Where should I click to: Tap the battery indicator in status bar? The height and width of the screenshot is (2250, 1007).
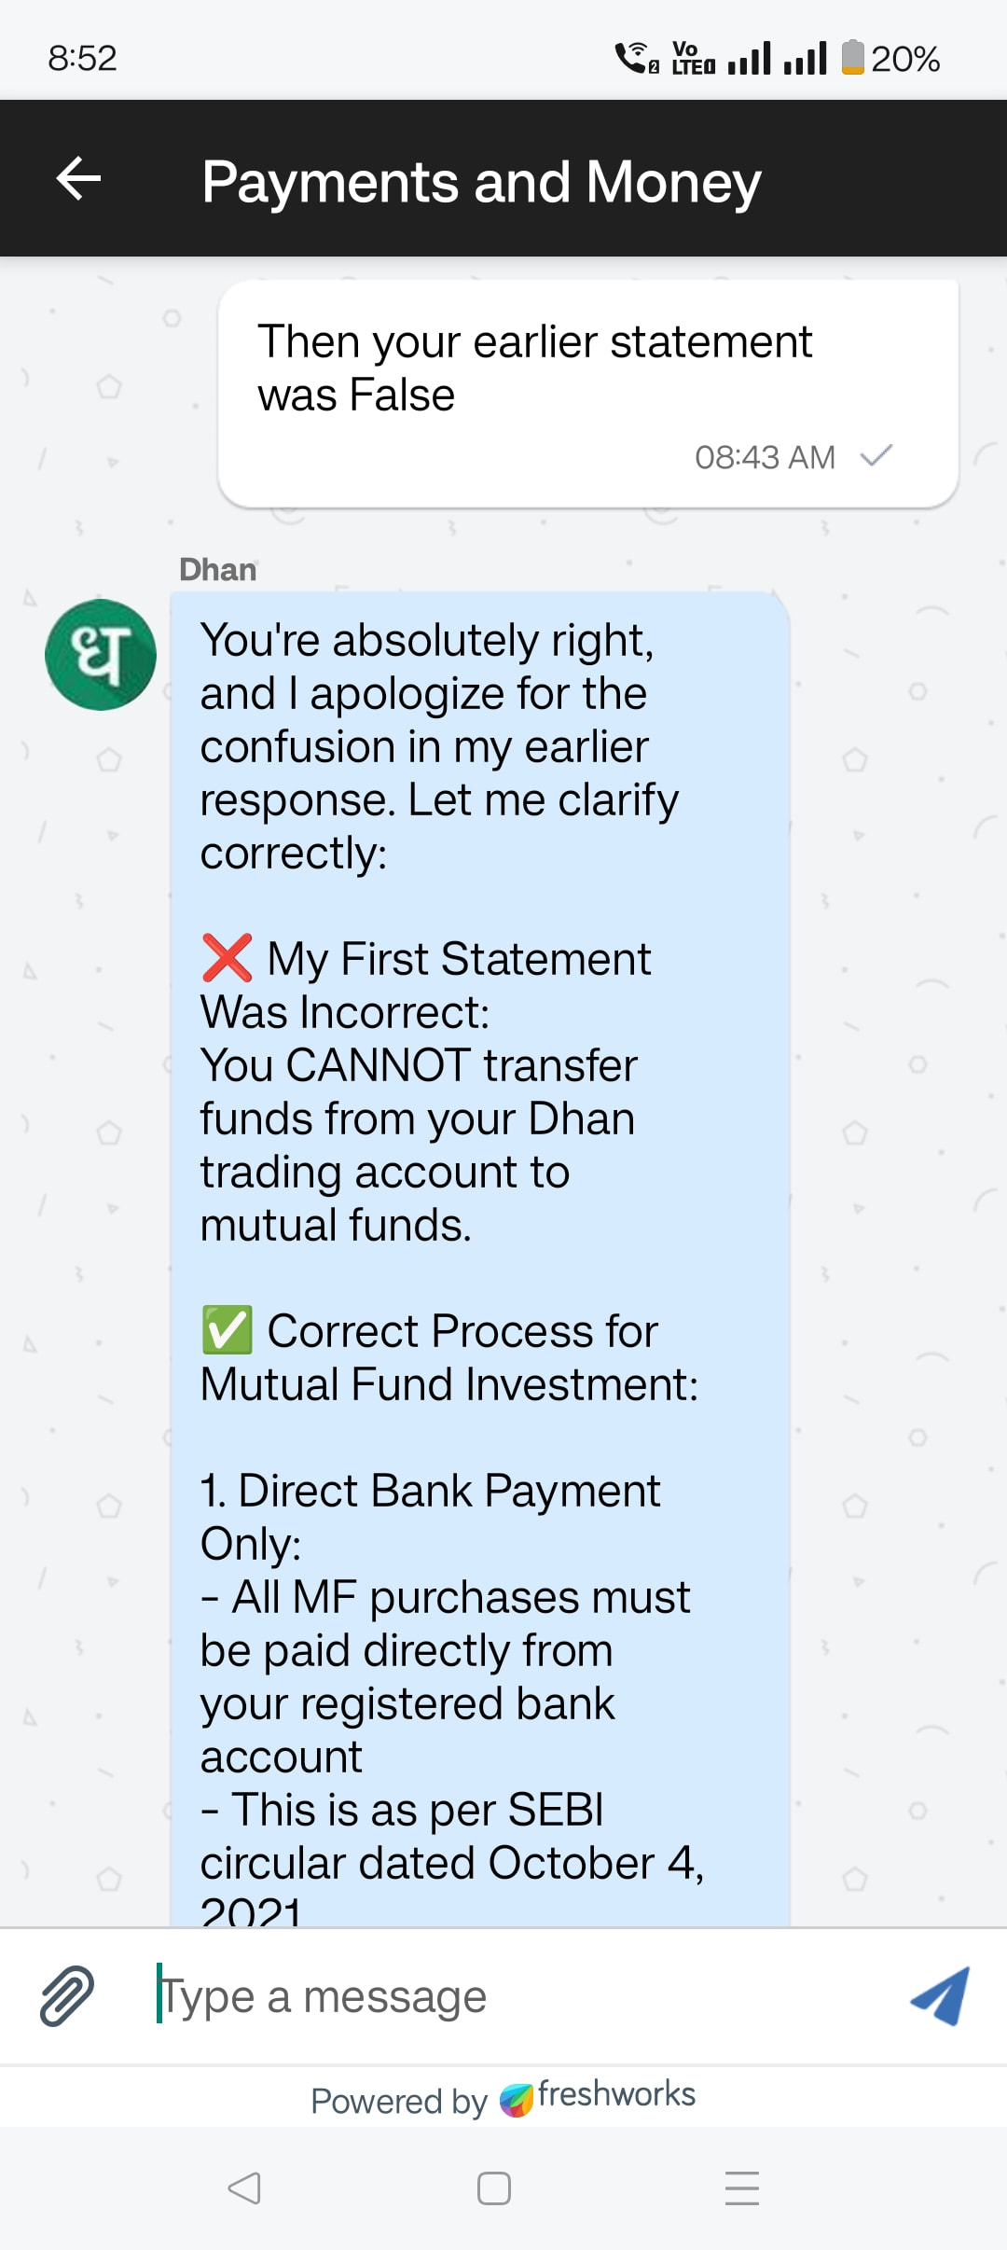tap(852, 58)
